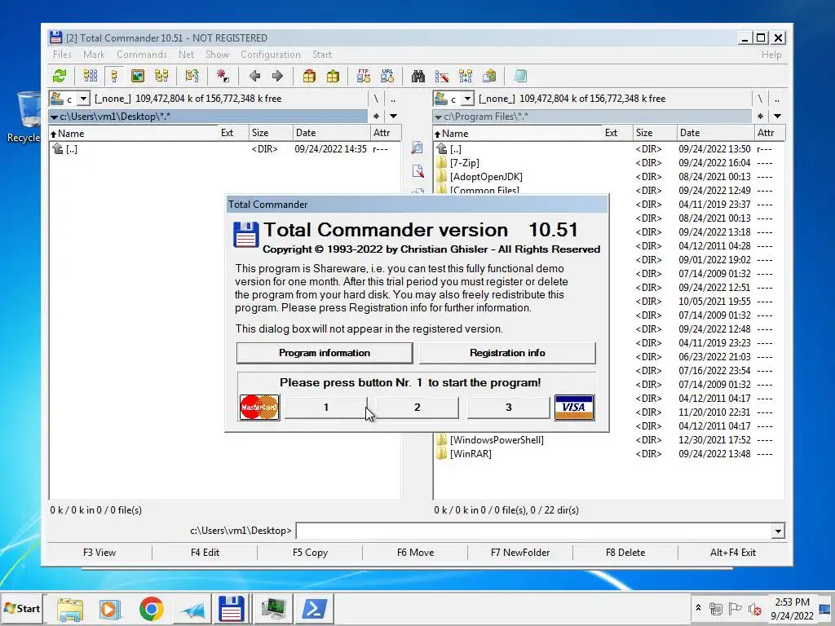The width and height of the screenshot is (835, 626).
Task: Open the multi-rename tool icon
Action: point(442,76)
